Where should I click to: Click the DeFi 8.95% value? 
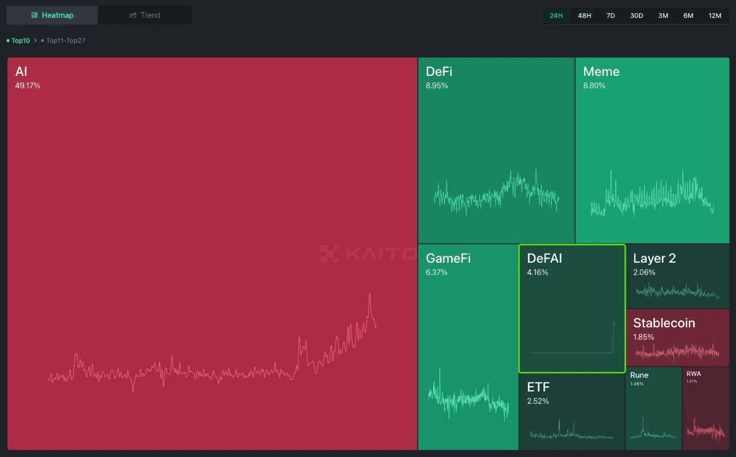tap(437, 86)
